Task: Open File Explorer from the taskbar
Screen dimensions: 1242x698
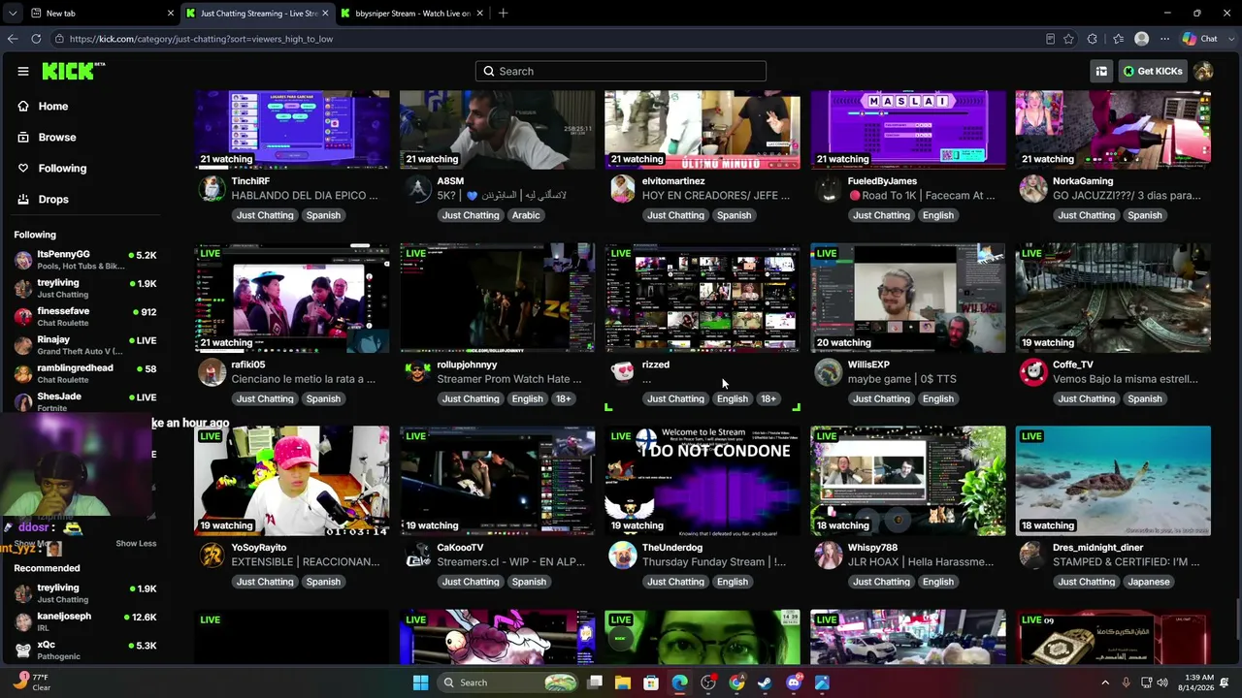Action: click(623, 682)
